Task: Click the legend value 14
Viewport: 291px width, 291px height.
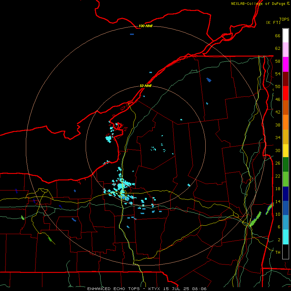Action: click(278, 201)
